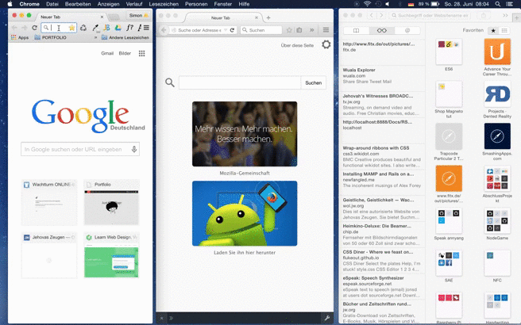This screenshot has height=325, width=521.
Task: Open the volume control in the menu bar
Action: [388, 4]
